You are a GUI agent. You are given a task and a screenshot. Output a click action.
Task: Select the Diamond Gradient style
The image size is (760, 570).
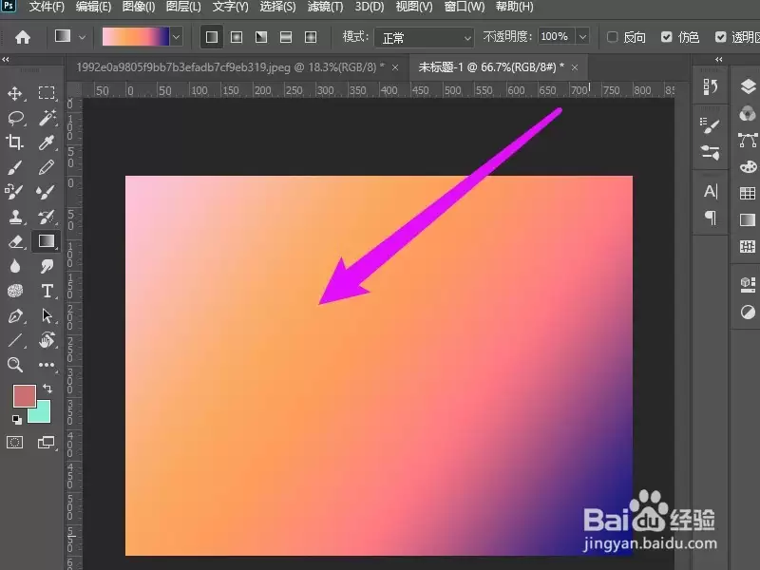[311, 37]
